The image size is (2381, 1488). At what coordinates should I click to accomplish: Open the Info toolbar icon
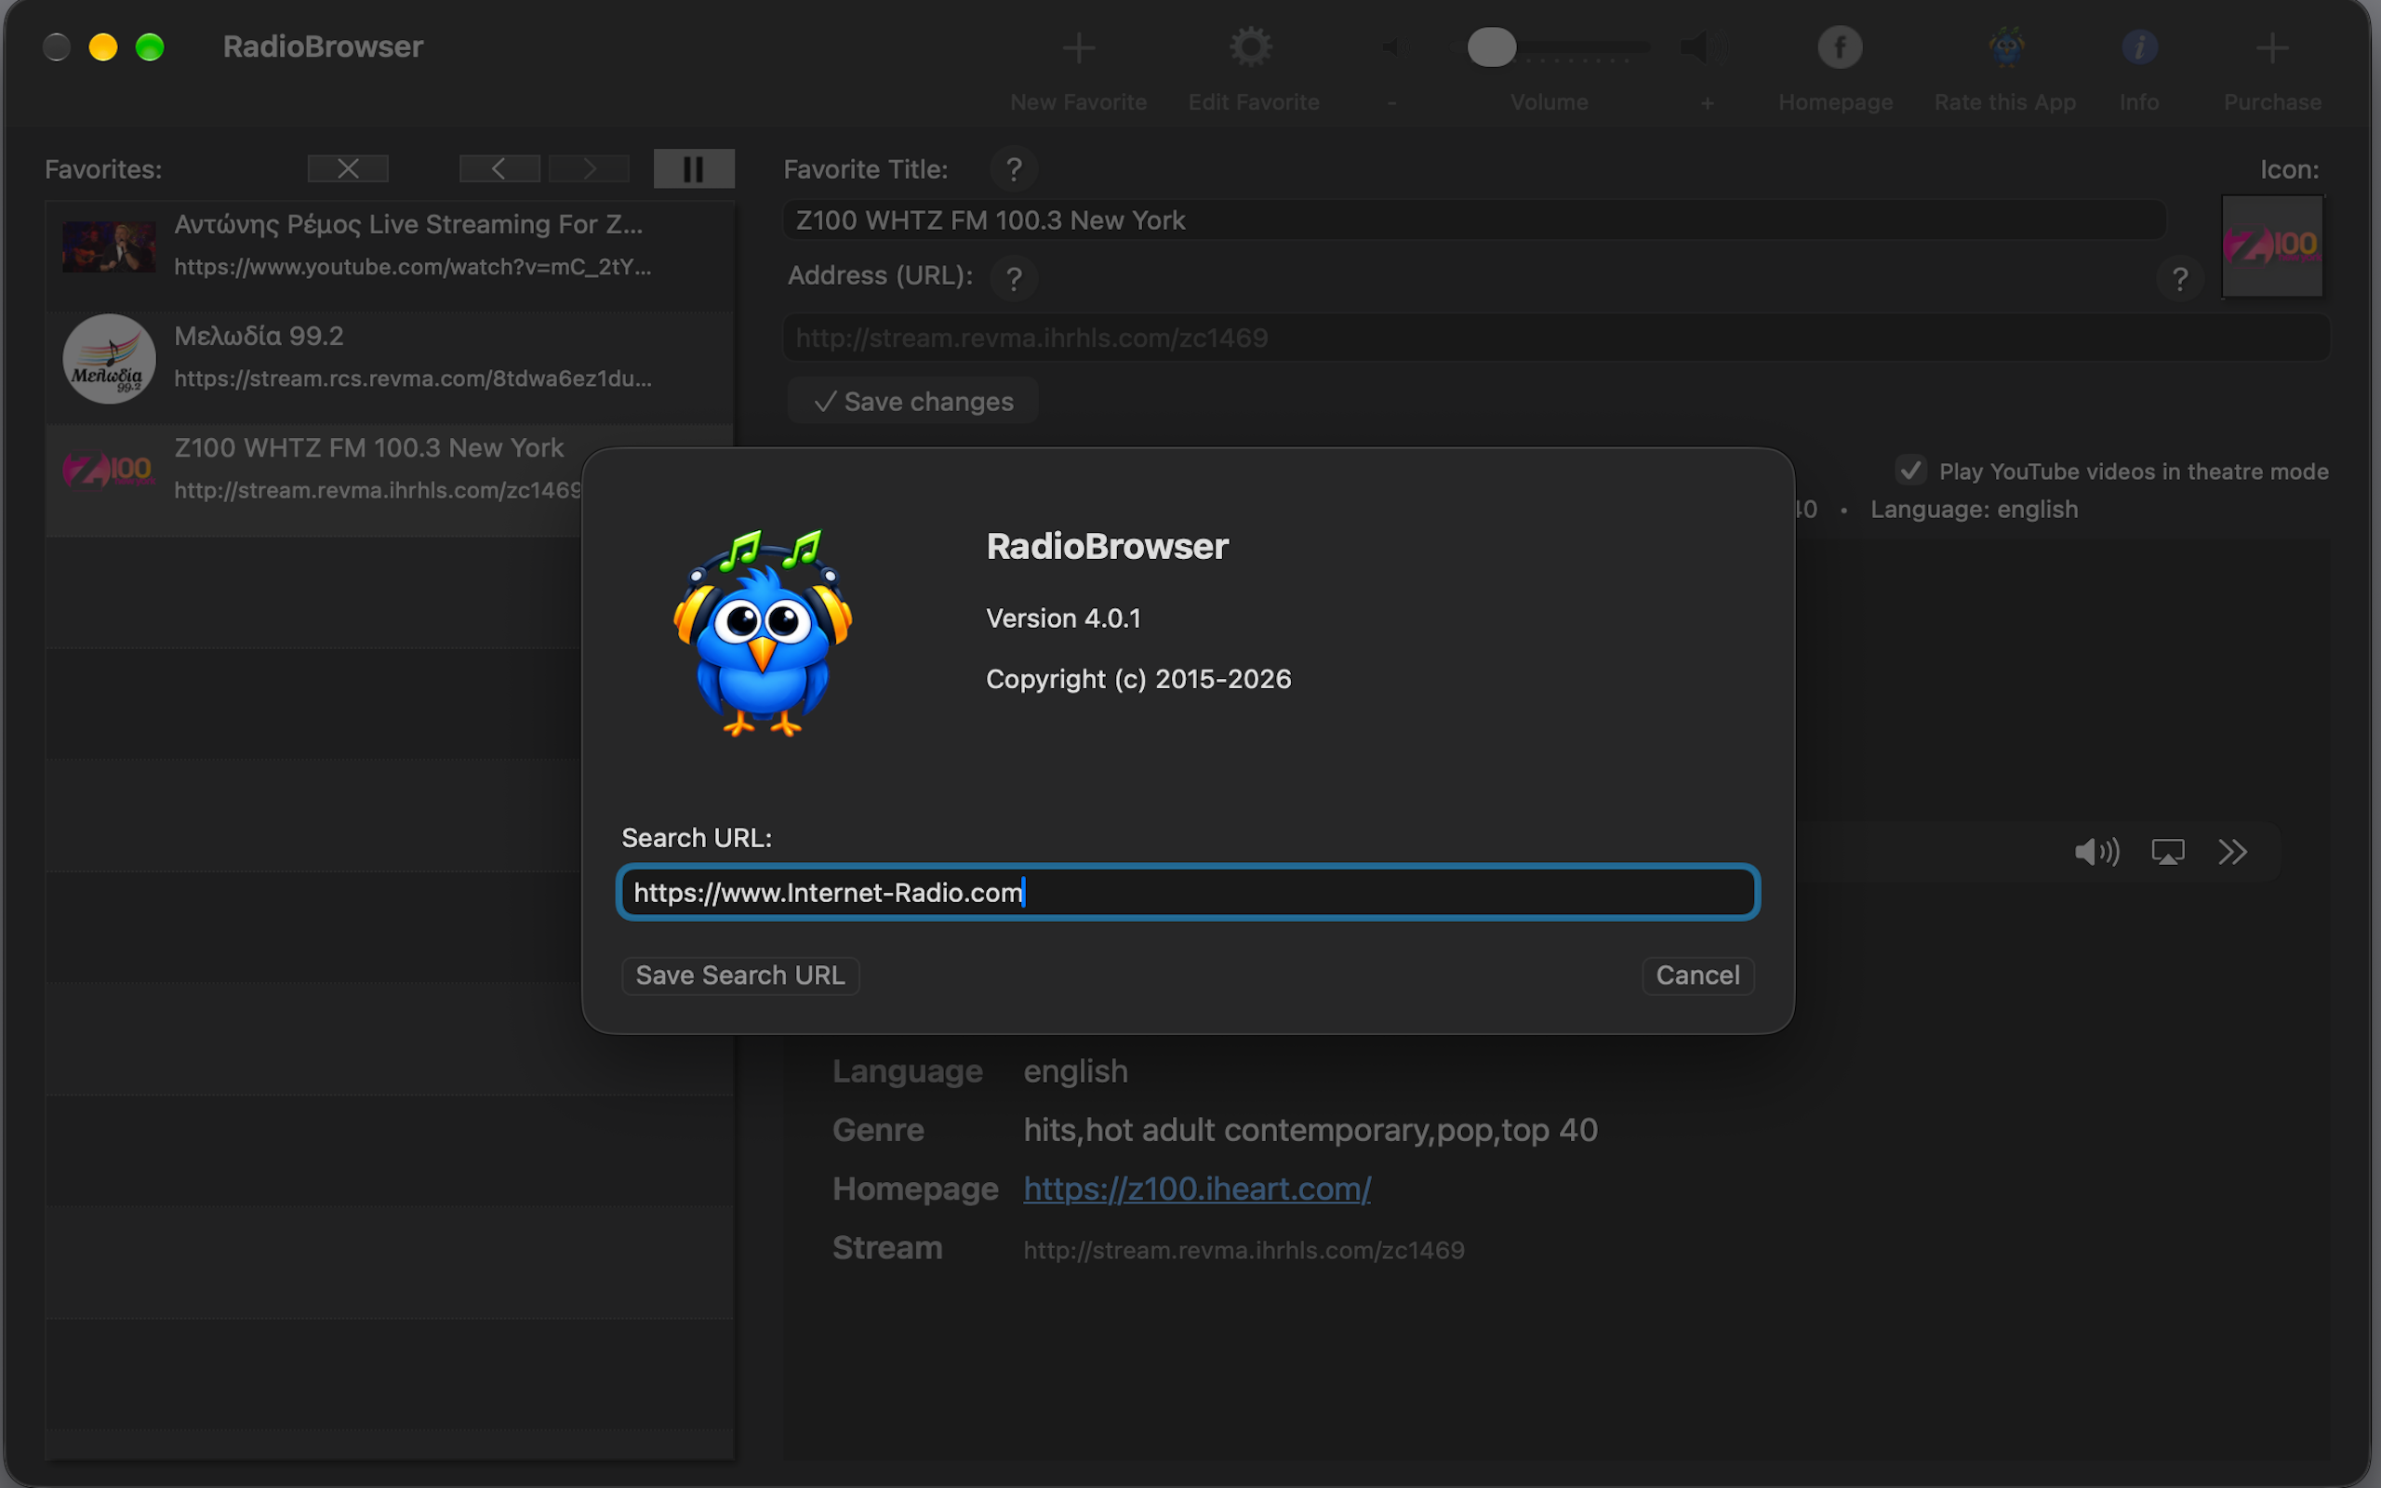click(2139, 47)
